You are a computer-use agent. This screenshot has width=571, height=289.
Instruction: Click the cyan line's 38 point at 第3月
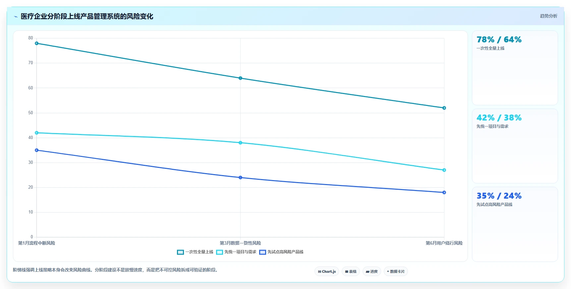click(241, 143)
